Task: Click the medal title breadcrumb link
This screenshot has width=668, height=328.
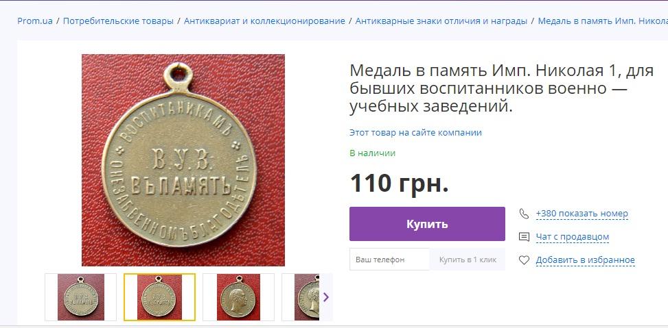Action: [603, 21]
